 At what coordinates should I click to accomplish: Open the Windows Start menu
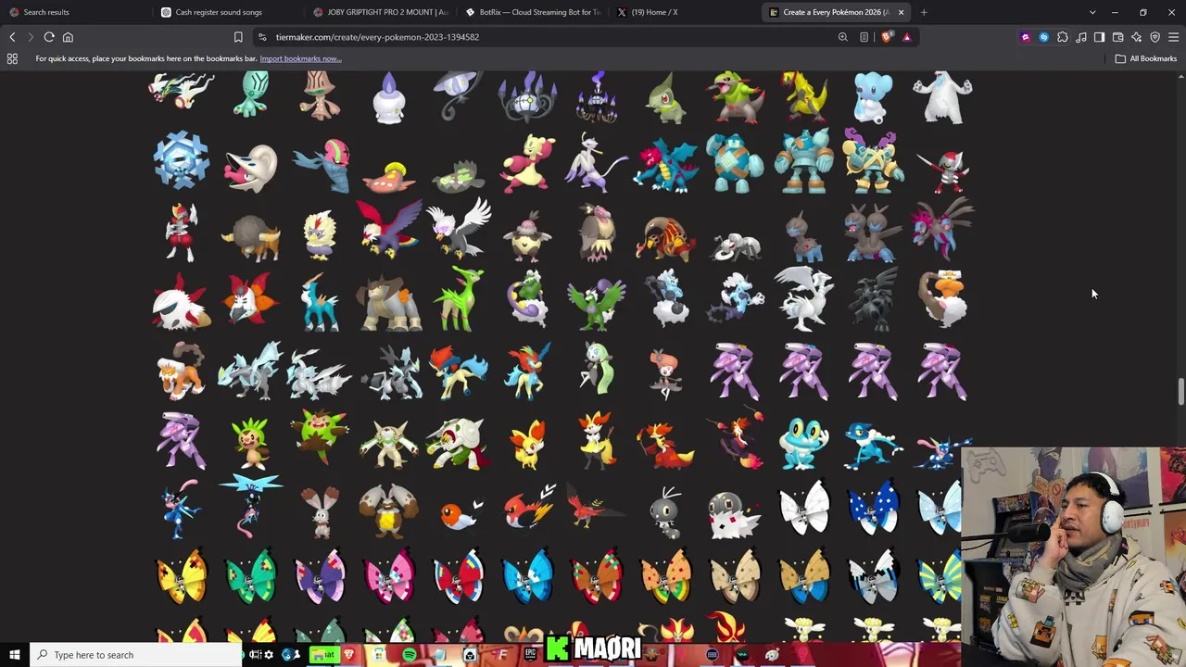click(x=14, y=655)
